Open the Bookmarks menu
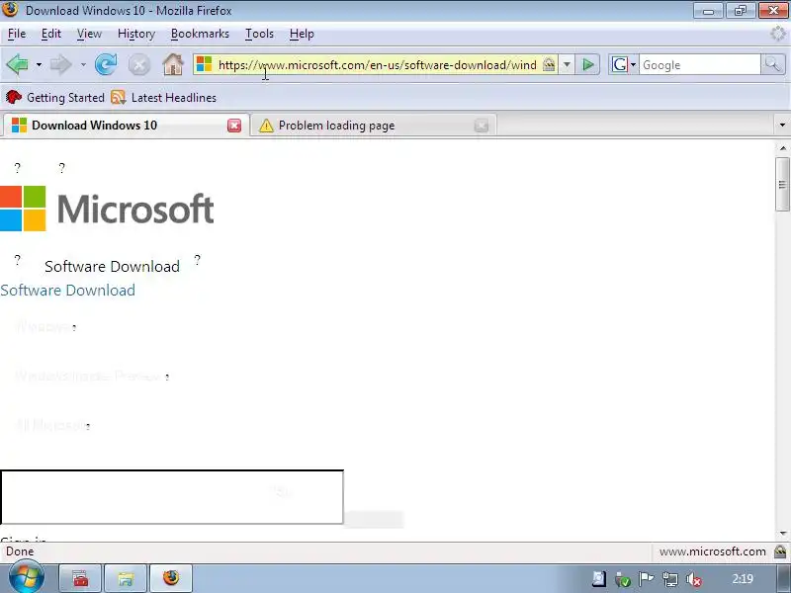The image size is (791, 593). point(200,34)
